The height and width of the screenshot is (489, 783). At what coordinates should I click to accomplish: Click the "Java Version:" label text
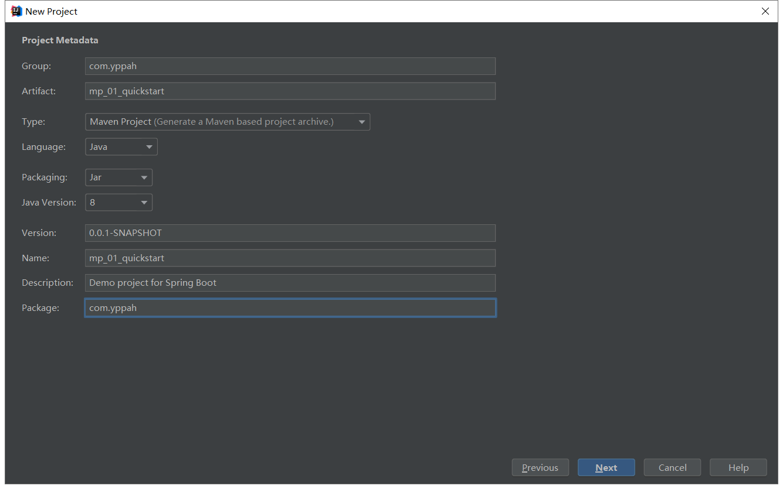[x=49, y=203]
